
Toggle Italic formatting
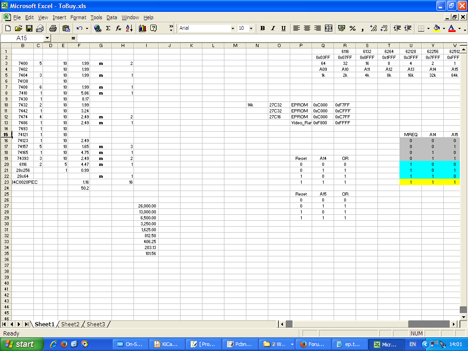[273, 28]
